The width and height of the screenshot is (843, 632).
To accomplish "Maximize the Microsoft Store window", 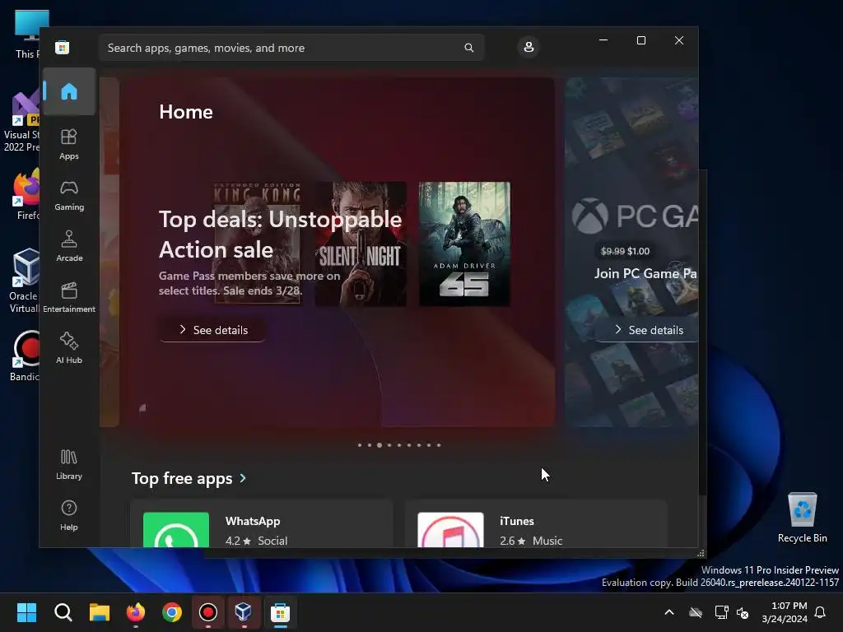I will point(640,40).
